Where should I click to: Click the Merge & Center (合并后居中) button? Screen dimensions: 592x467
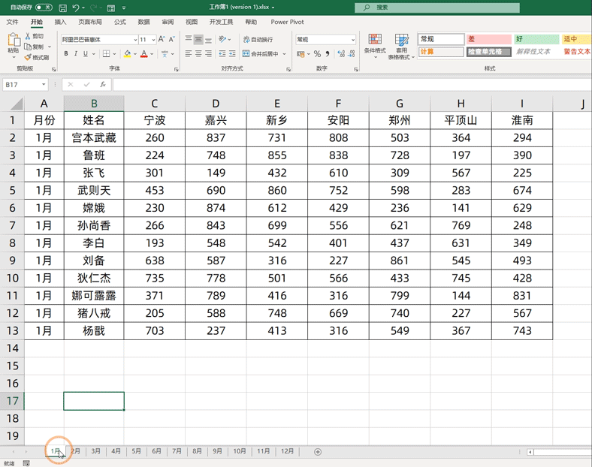click(x=261, y=54)
